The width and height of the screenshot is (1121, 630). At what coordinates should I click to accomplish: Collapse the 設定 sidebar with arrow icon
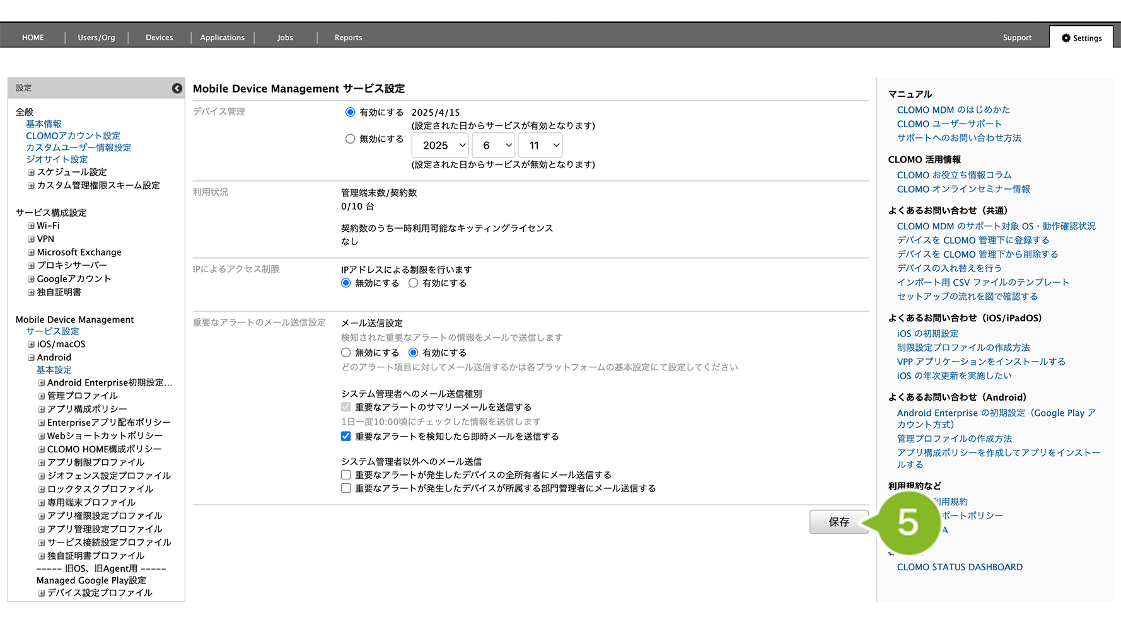(177, 88)
